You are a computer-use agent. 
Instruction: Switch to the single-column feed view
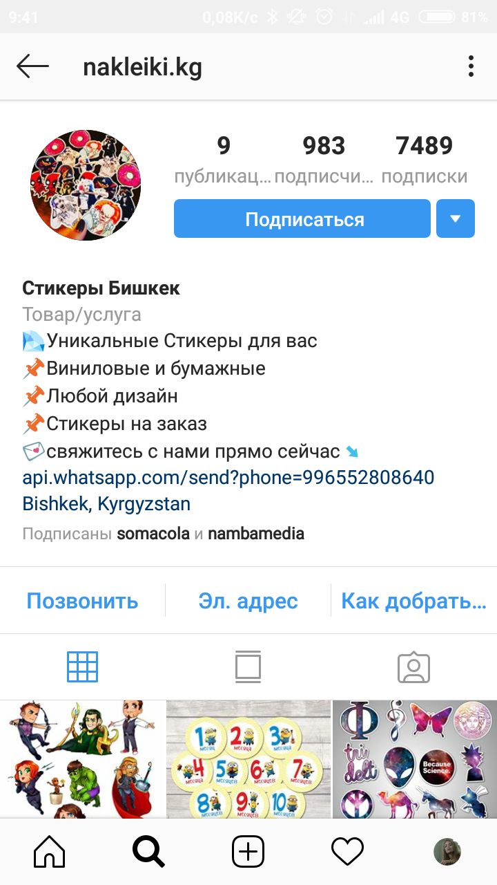[248, 667]
